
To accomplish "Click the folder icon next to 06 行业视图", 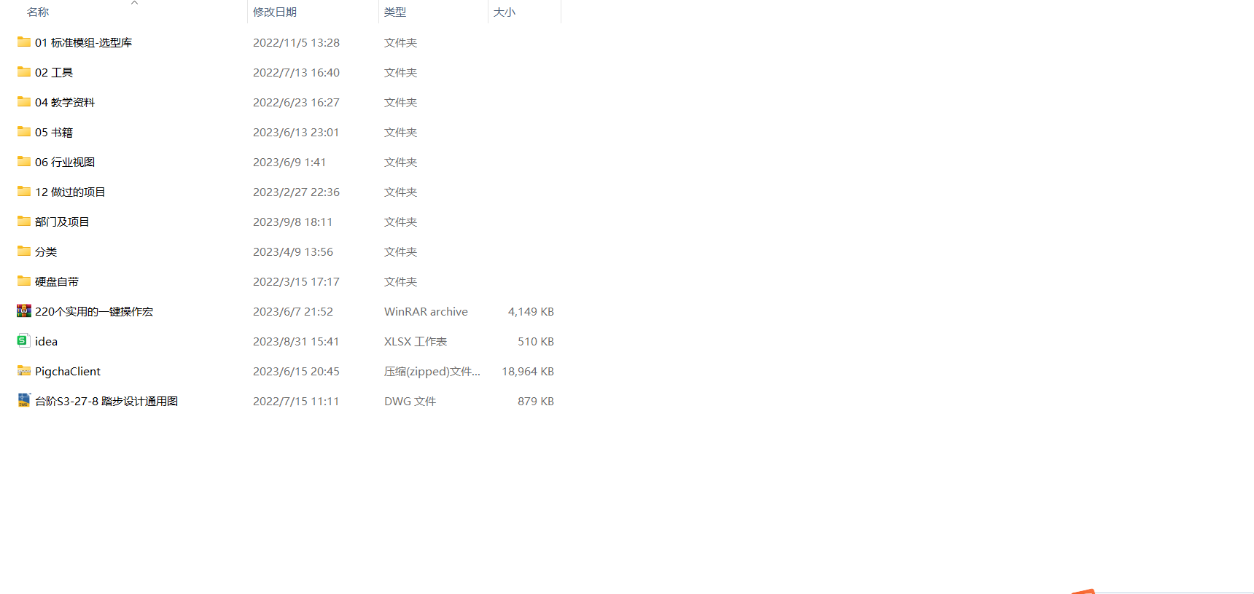I will coord(24,162).
